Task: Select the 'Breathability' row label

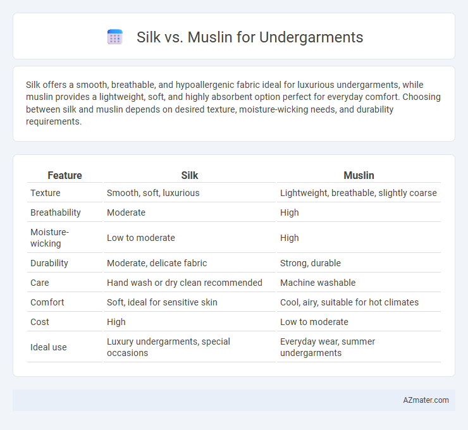Action: click(56, 212)
